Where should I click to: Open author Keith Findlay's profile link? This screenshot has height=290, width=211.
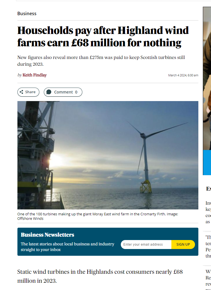[x=35, y=75]
